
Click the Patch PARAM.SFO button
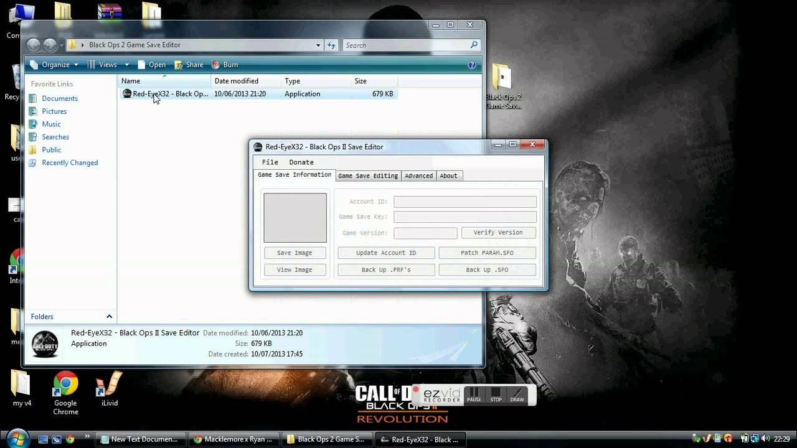coord(487,253)
